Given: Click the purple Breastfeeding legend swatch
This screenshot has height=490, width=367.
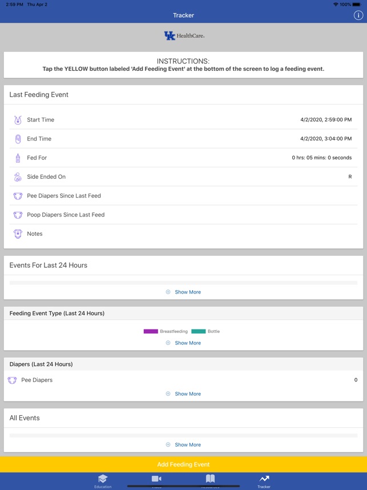Looking at the screenshot, I should tap(151, 331).
